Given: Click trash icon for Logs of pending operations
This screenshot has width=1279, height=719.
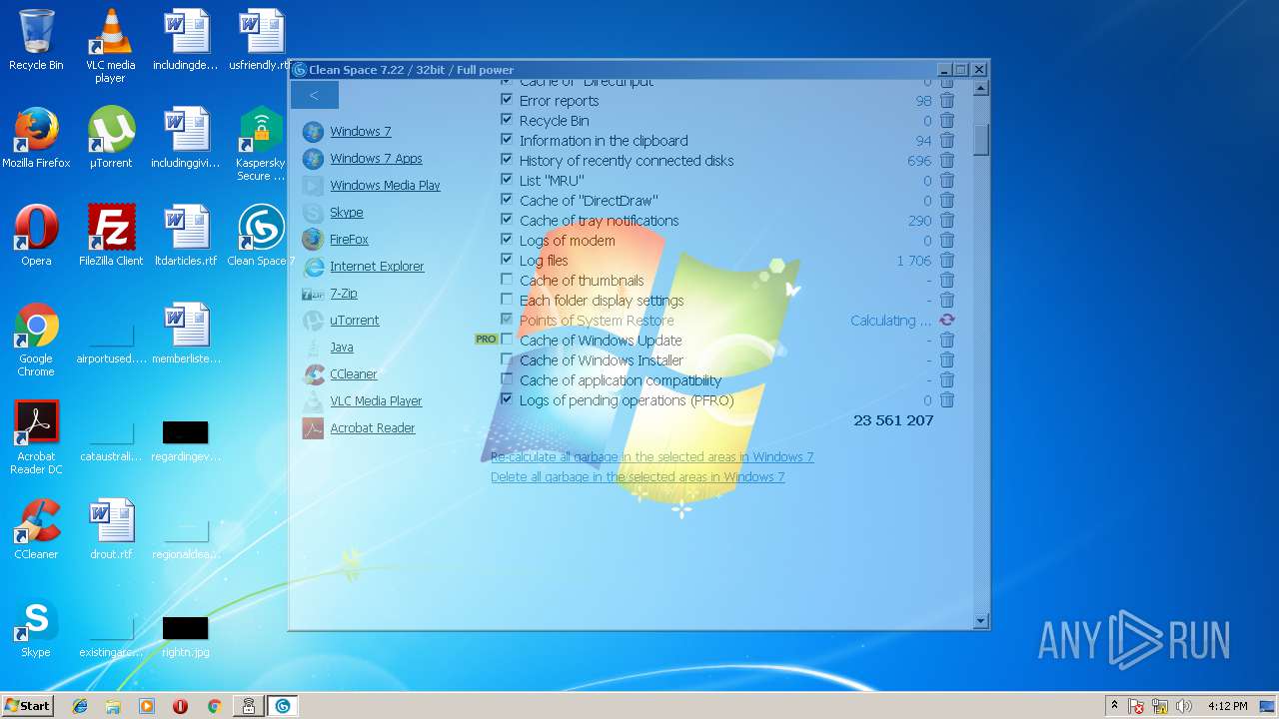Looking at the screenshot, I should click(x=947, y=400).
